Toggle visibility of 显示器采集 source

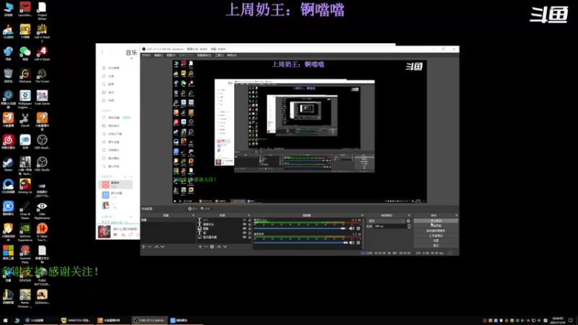[x=244, y=237]
